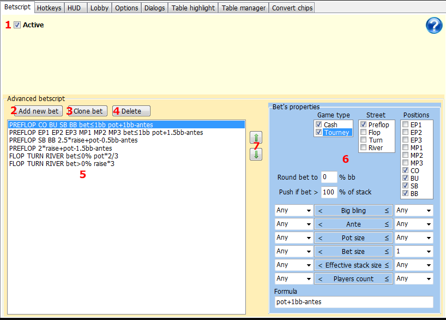Click the Add new bet button

(x=38, y=111)
